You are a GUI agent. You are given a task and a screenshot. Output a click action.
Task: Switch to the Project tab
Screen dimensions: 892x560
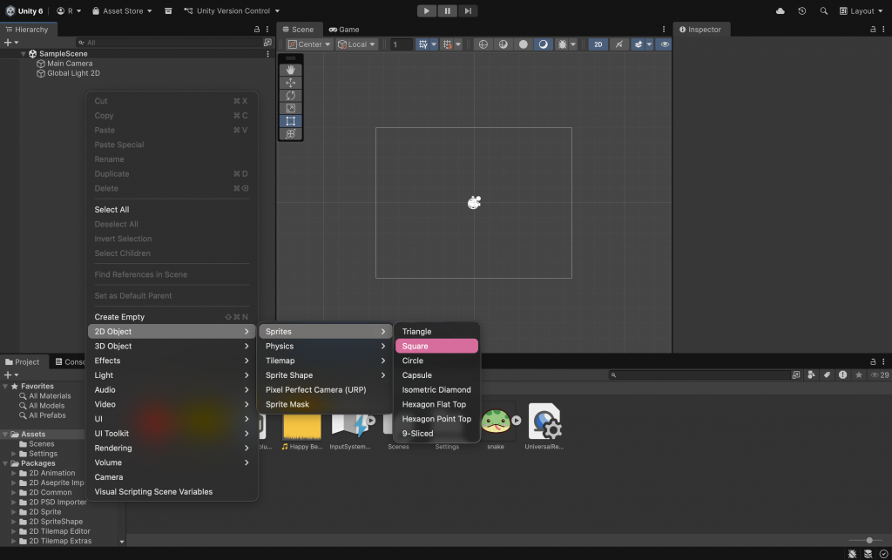point(22,361)
